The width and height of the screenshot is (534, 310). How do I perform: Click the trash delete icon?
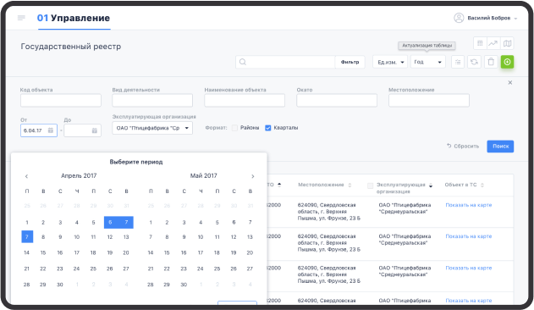(x=491, y=62)
